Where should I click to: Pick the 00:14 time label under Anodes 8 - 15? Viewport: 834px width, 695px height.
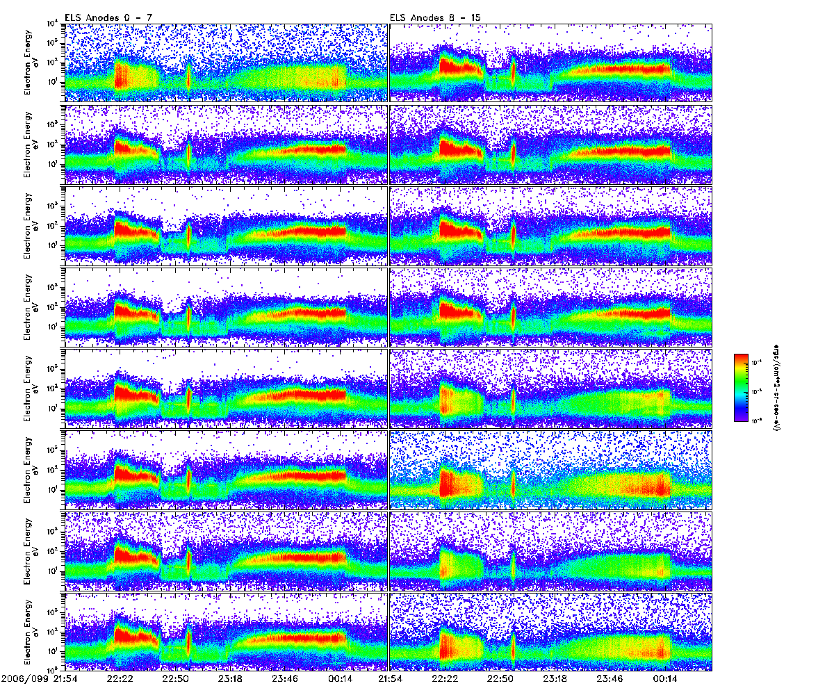(664, 677)
